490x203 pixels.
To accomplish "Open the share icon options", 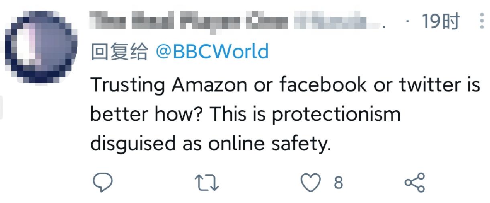I will pyautogui.click(x=414, y=183).
